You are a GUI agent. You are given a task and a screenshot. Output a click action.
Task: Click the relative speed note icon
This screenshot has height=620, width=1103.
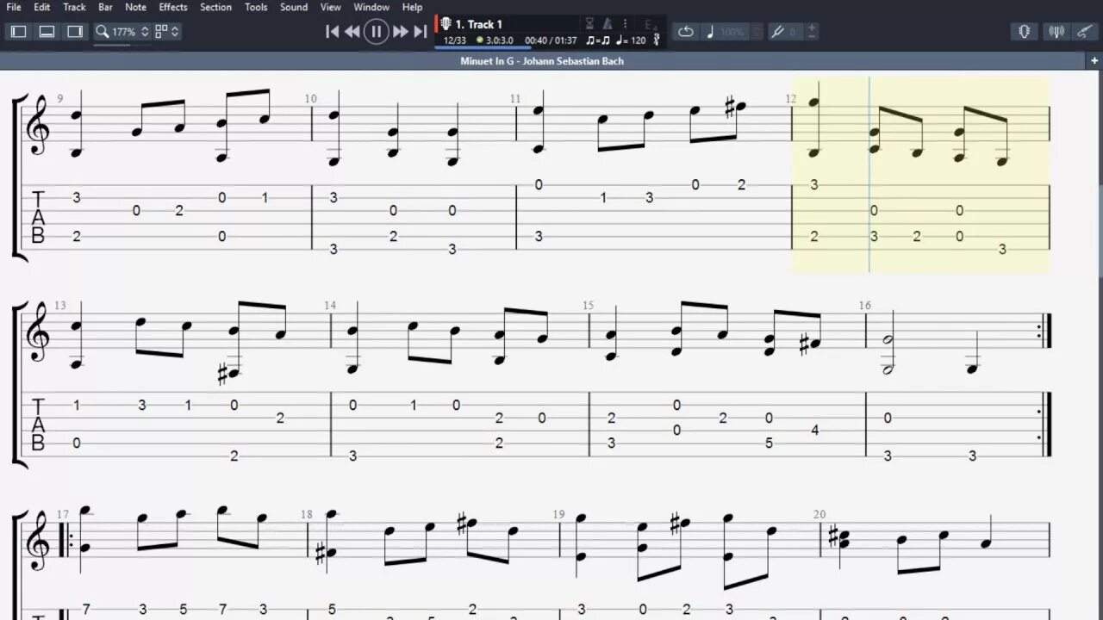(x=711, y=32)
